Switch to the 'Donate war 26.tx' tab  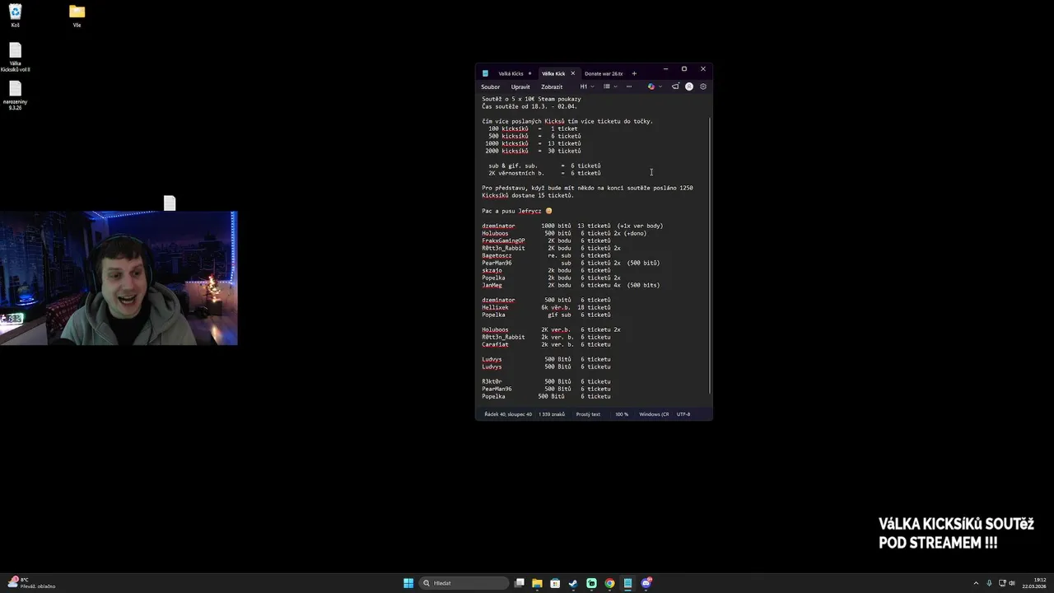pos(604,73)
